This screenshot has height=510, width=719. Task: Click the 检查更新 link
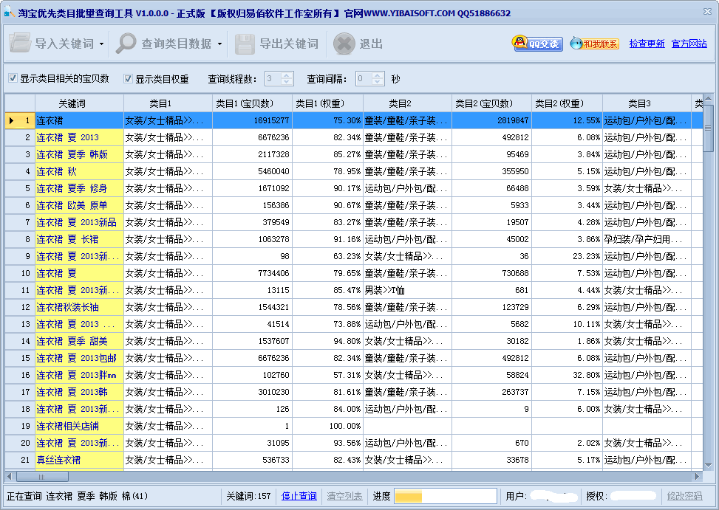click(647, 44)
